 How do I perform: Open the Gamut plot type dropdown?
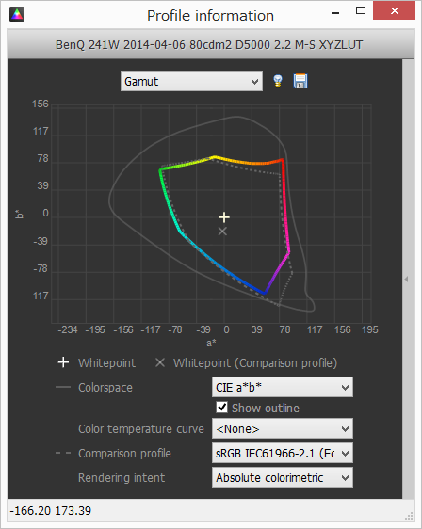(191, 81)
